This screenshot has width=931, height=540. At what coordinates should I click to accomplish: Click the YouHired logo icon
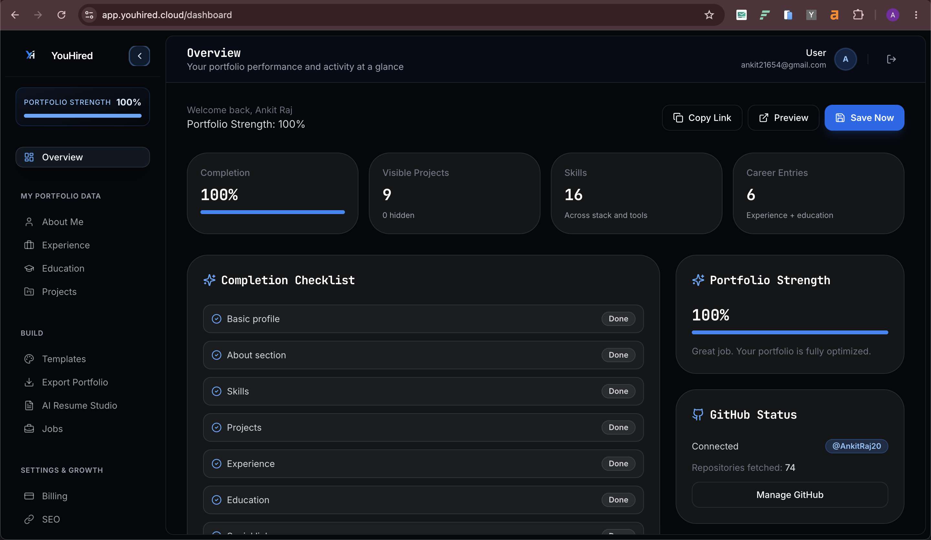coord(30,55)
